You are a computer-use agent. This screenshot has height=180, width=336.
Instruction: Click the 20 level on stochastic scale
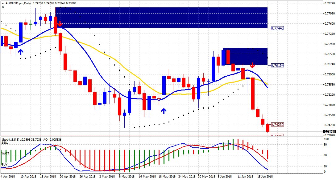[x=325, y=166]
